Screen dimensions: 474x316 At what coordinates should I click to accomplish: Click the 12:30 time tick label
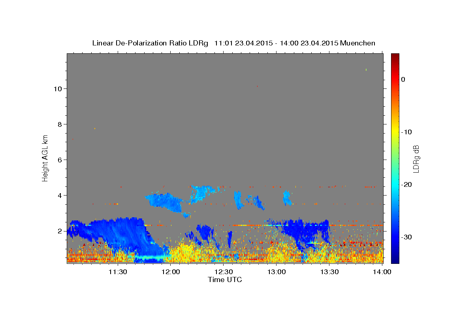click(x=224, y=272)
